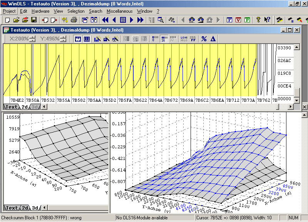Click the Print icon in main toolbar

(x=74, y=20)
